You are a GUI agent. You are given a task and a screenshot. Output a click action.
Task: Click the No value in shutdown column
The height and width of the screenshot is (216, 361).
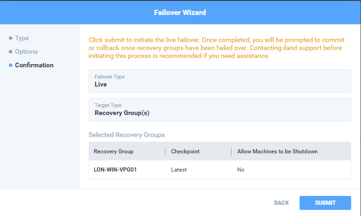tap(241, 170)
